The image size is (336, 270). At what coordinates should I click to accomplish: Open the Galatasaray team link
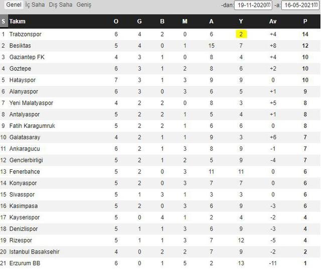[25, 137]
